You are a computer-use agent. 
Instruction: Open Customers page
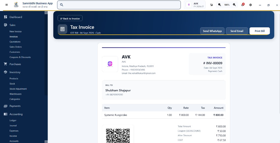click(15, 52)
